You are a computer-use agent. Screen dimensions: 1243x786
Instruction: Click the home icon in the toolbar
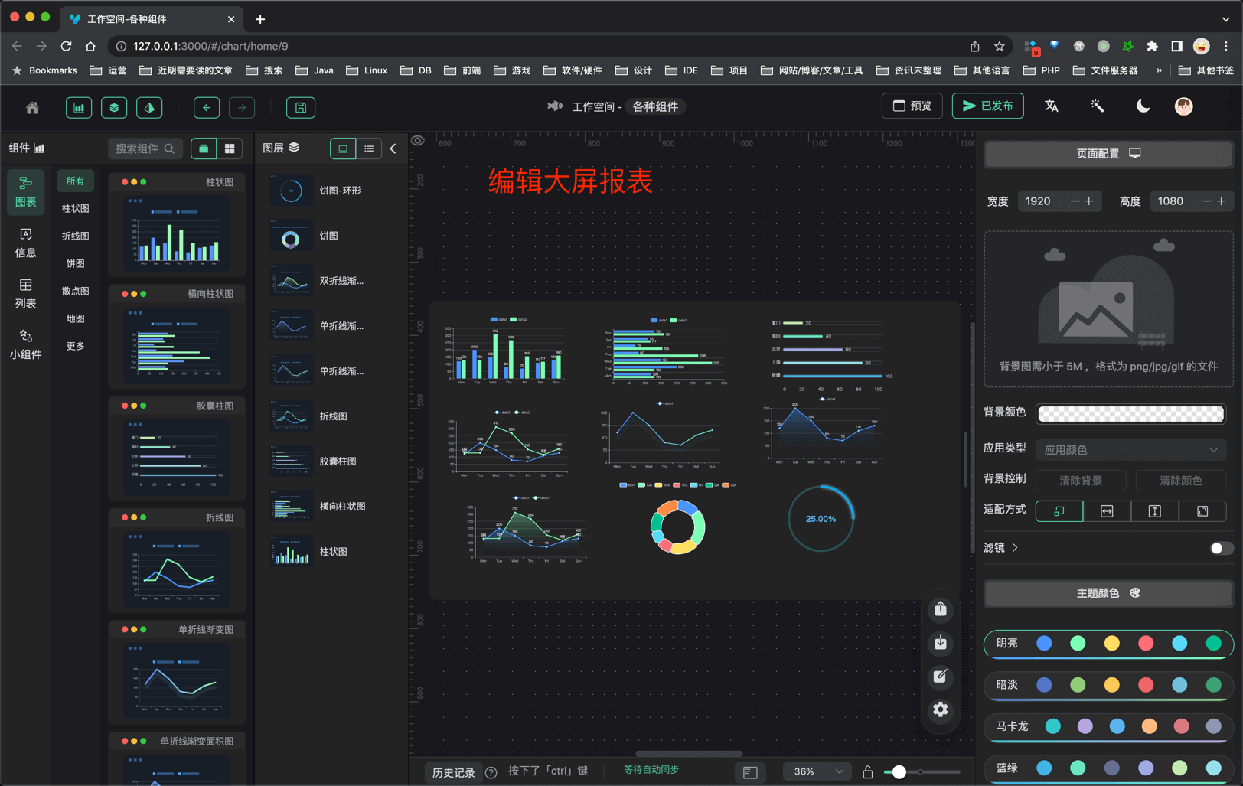32,108
